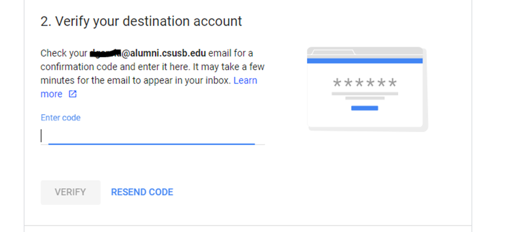Click the asterisks code placeholder in illustration
Image resolution: width=515 pixels, height=232 pixels.
[x=364, y=83]
